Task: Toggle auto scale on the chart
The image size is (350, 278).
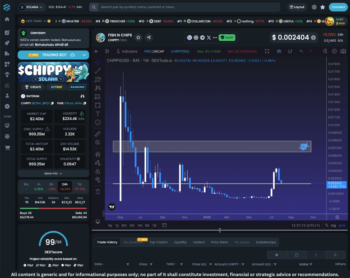Action: click(342, 226)
